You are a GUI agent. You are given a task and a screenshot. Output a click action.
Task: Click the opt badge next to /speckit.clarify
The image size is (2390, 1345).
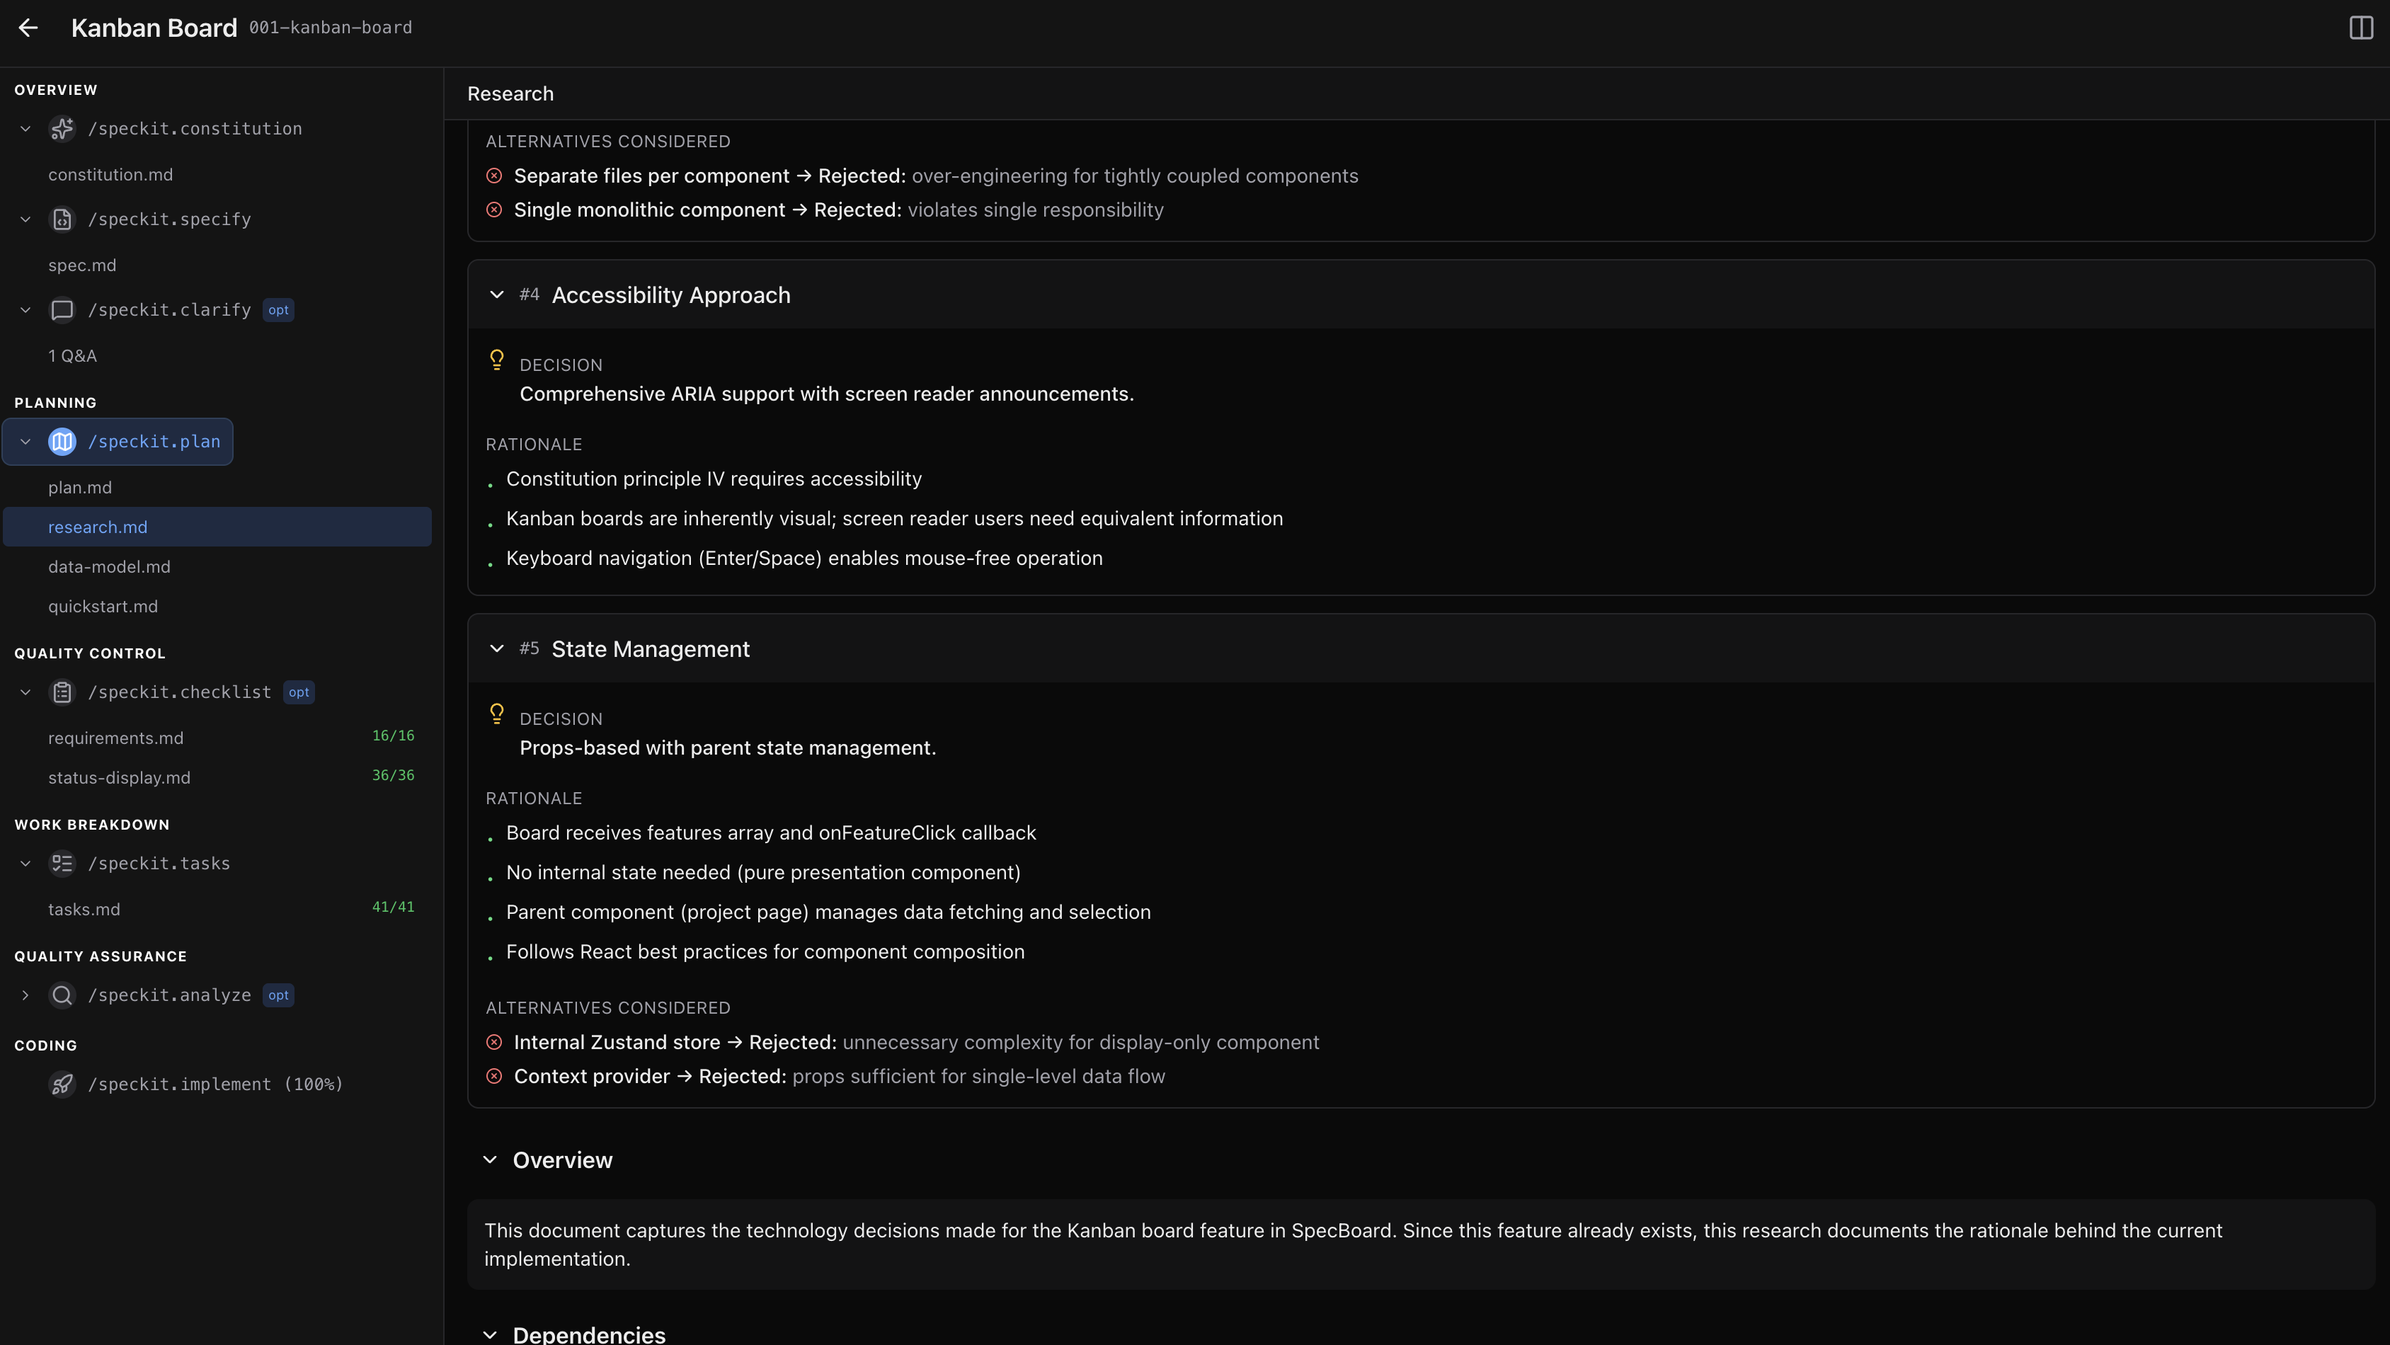click(x=278, y=310)
